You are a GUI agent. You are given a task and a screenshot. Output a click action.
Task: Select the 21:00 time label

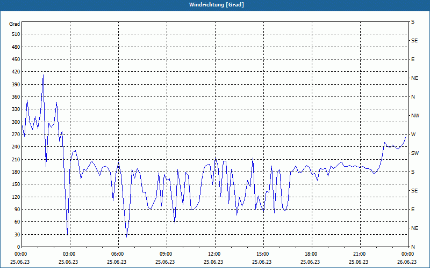pyautogui.click(x=359, y=254)
